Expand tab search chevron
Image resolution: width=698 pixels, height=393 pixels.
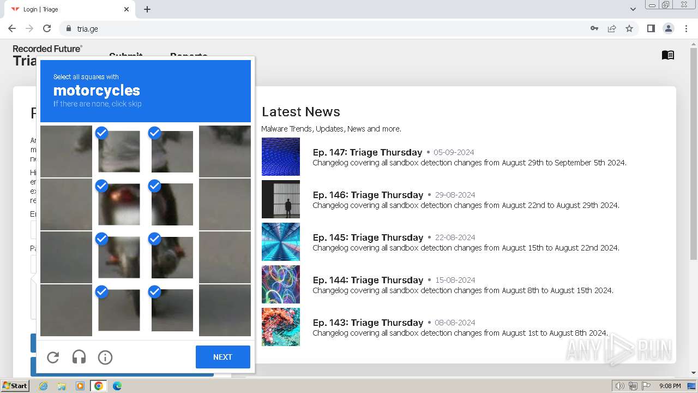point(633,9)
